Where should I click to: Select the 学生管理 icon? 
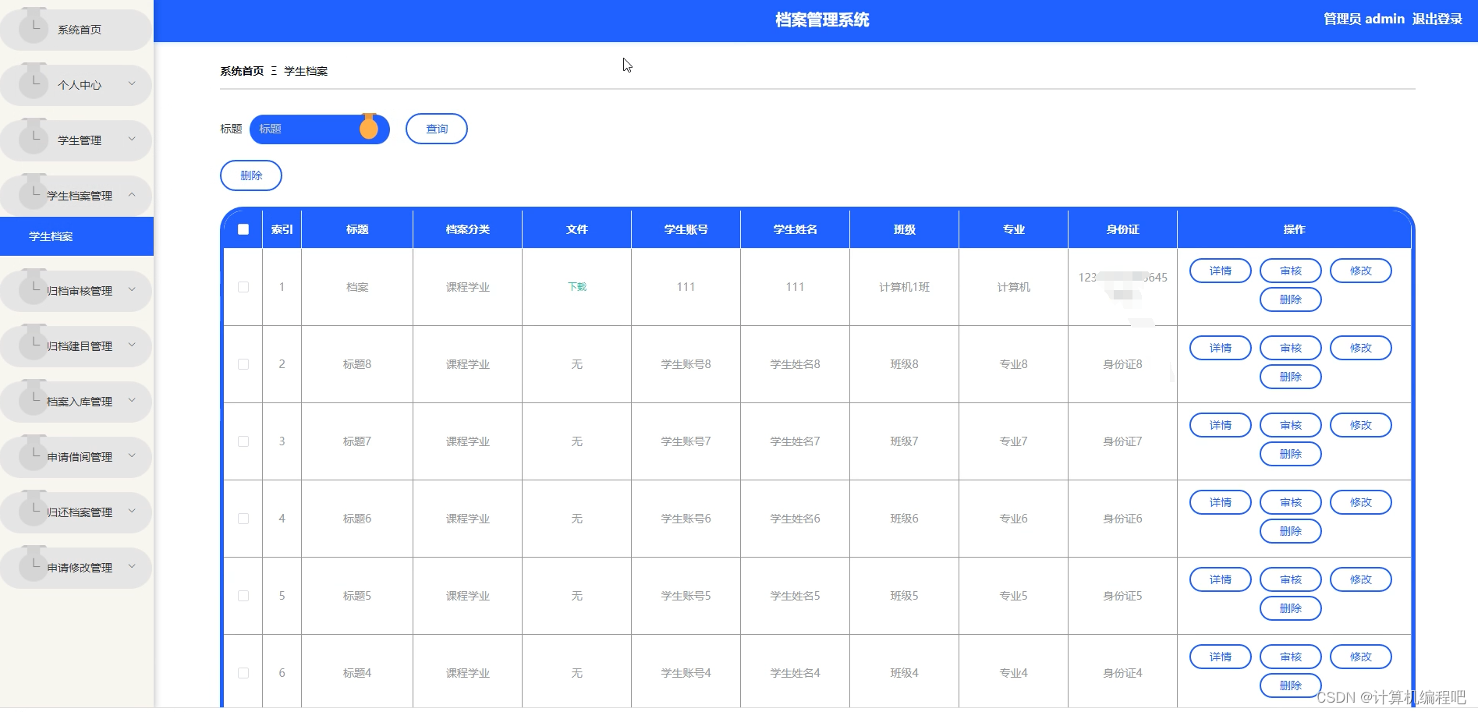(33, 140)
